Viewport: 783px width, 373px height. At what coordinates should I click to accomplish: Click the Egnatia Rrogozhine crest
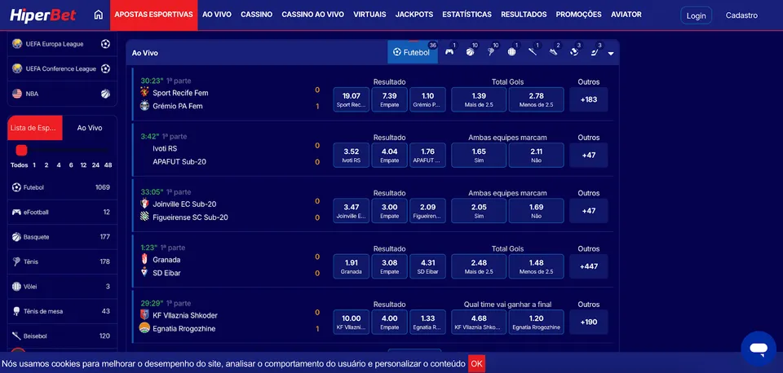coord(145,328)
